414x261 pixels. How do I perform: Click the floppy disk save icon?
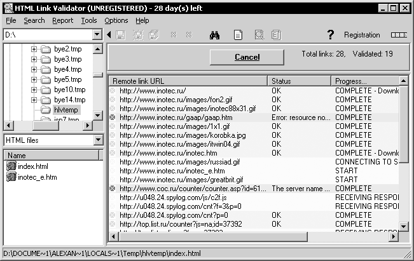point(120,35)
